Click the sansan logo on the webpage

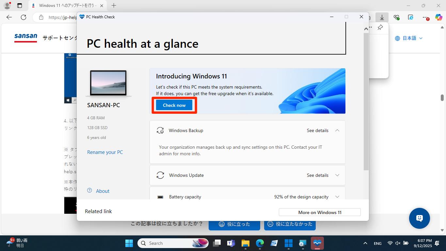point(26,38)
